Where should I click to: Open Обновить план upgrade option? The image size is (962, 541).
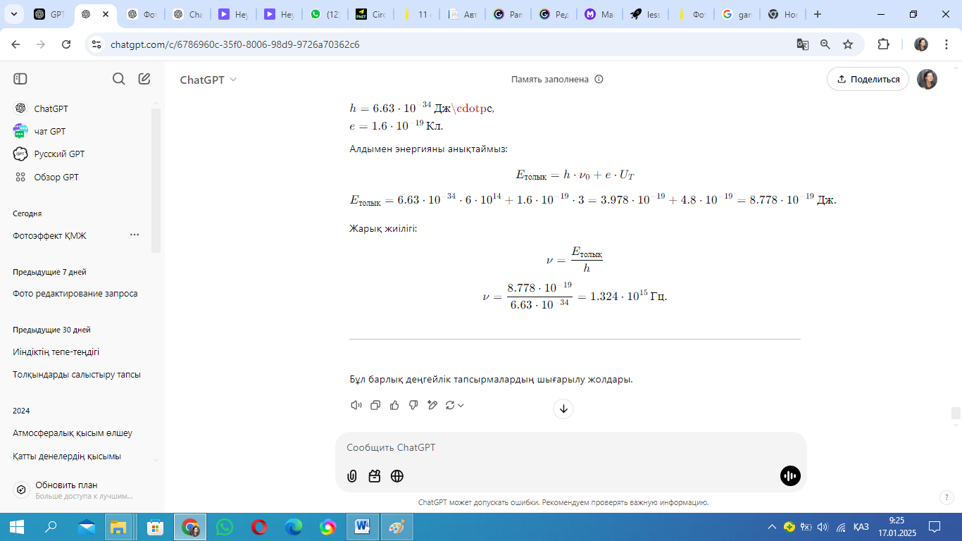pyautogui.click(x=81, y=490)
